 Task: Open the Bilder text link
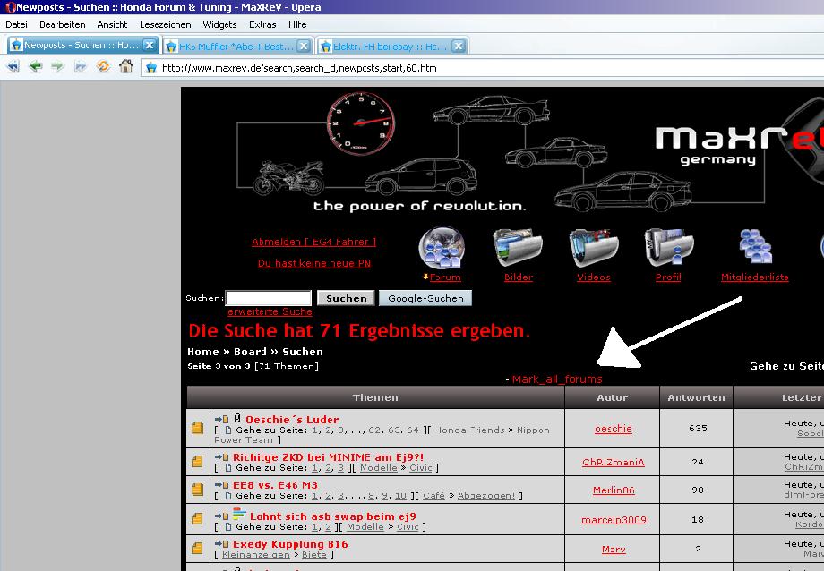519,277
